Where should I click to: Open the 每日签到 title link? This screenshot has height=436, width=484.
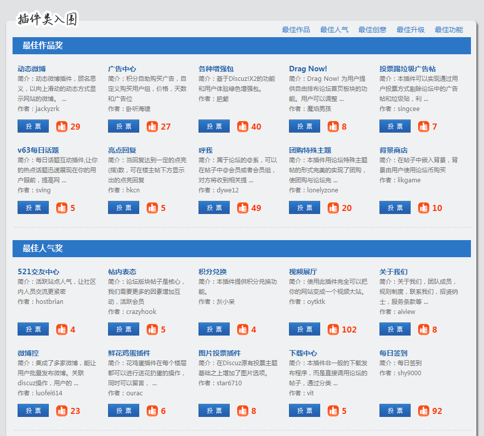(394, 353)
